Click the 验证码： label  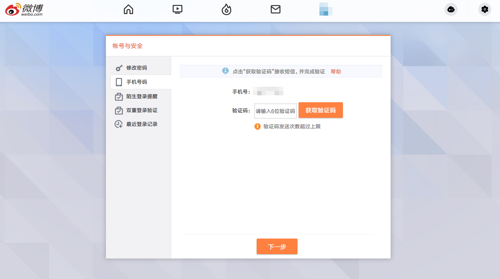tap(241, 111)
